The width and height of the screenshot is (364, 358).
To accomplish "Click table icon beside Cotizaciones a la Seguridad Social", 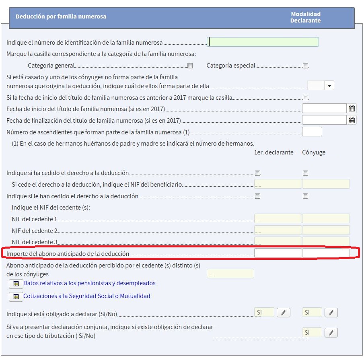I will [x=16, y=297].
